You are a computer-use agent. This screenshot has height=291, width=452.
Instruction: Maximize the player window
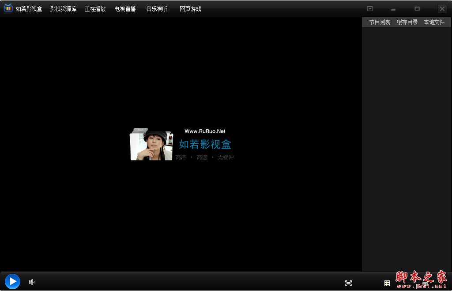pyautogui.click(x=417, y=9)
